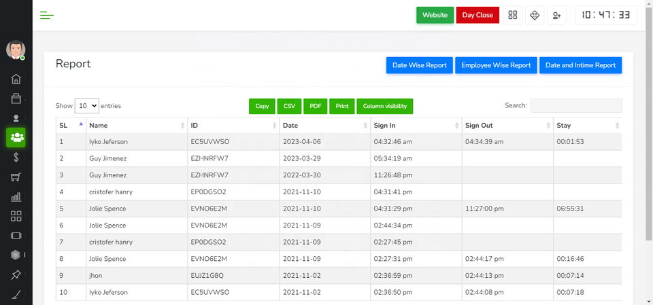
Task: Switch to Date Wise Report
Action: [x=420, y=65]
